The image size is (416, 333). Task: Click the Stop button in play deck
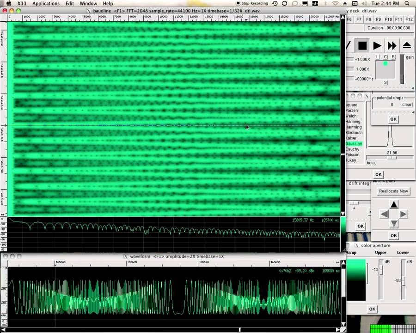[362, 46]
